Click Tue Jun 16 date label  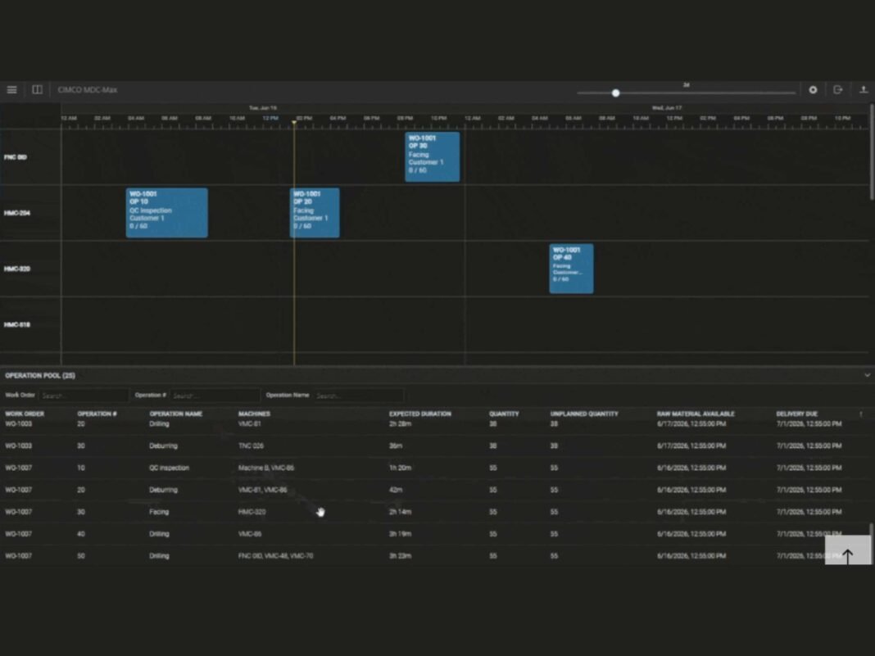(x=263, y=107)
